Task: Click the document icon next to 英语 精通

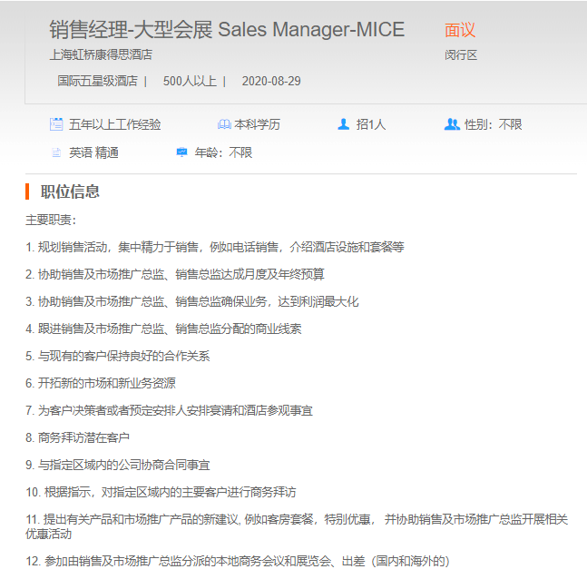Action: (56, 152)
